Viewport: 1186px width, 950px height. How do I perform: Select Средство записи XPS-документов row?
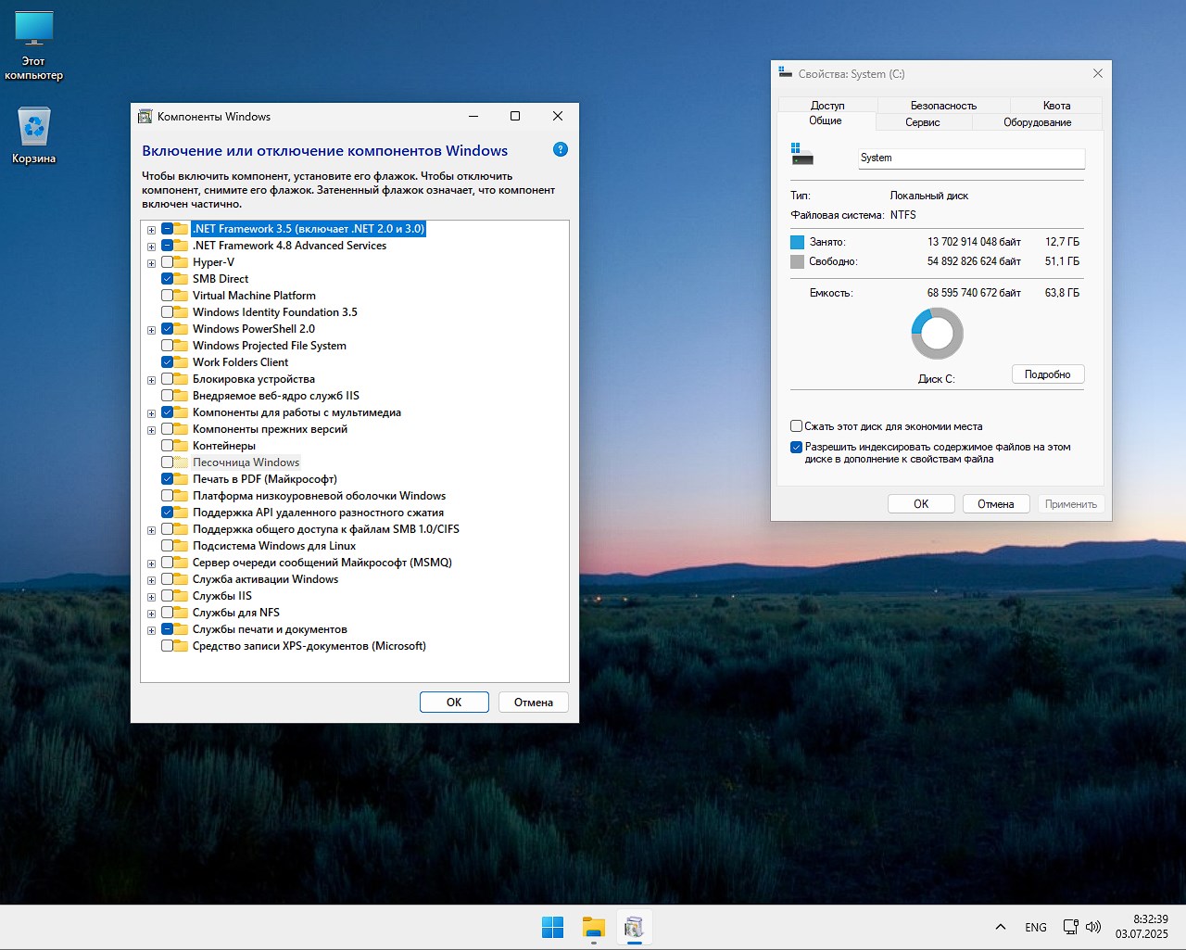[x=309, y=646]
